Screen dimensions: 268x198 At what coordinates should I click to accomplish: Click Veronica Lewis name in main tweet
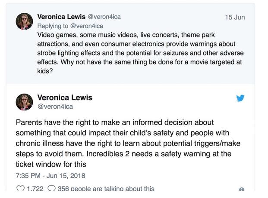point(65,97)
